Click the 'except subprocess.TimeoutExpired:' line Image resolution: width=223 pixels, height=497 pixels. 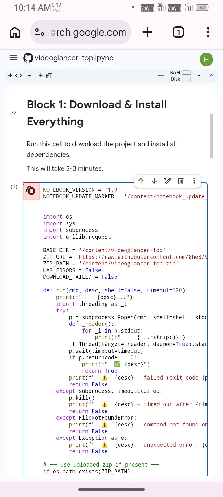pos(109,391)
